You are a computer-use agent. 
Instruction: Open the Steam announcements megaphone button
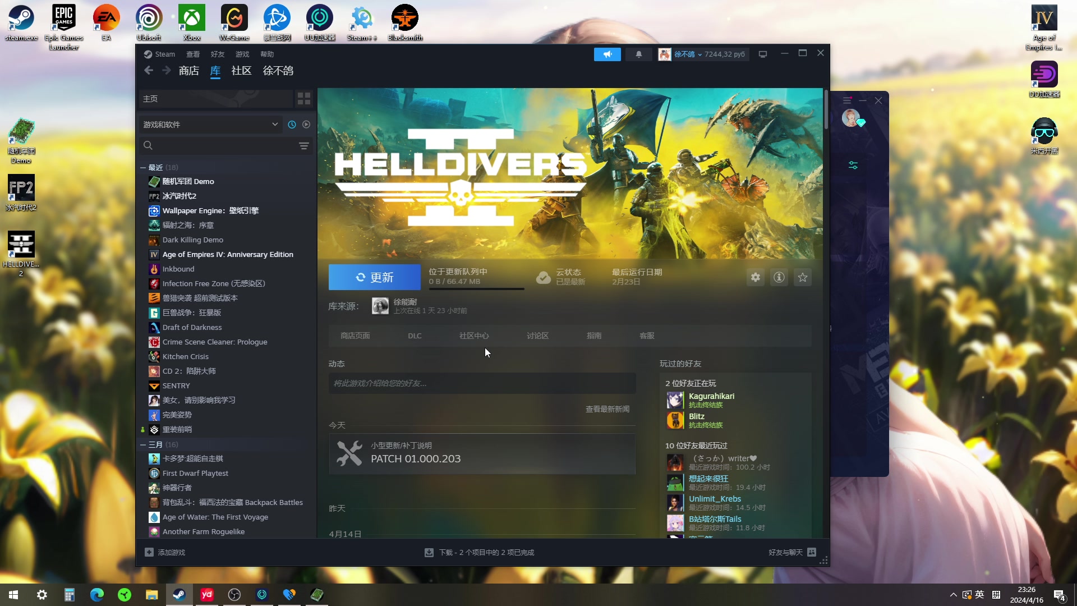(607, 54)
